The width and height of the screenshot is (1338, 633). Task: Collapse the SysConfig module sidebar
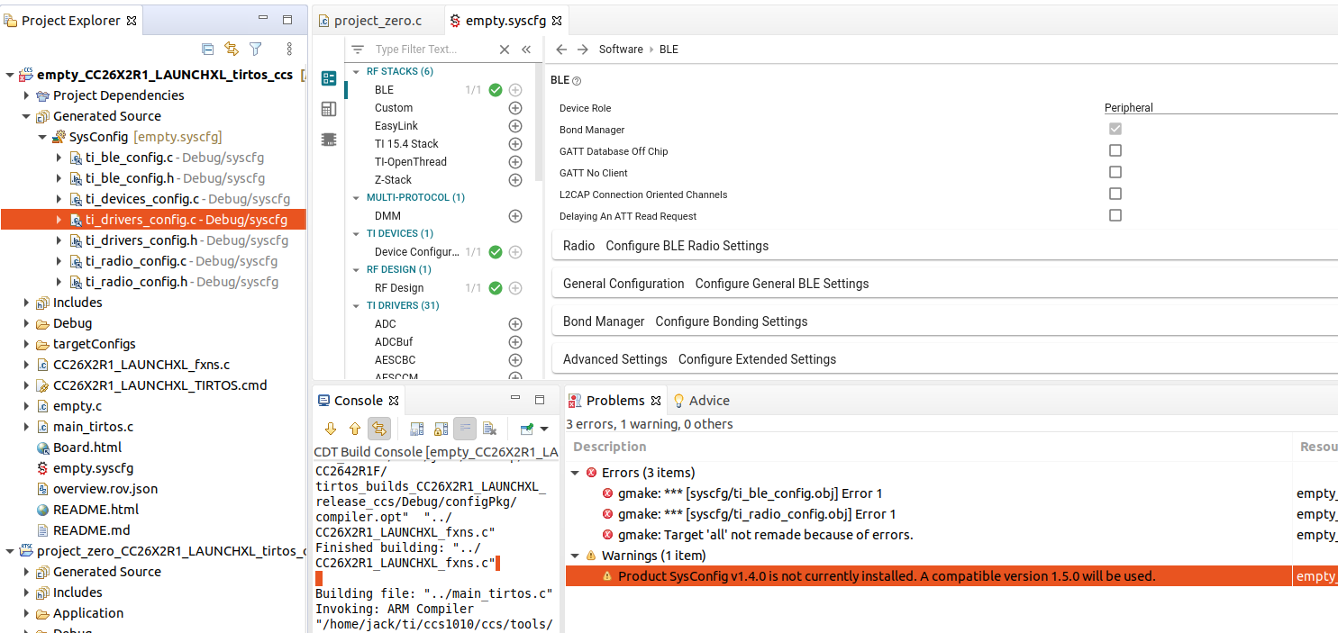tap(526, 50)
